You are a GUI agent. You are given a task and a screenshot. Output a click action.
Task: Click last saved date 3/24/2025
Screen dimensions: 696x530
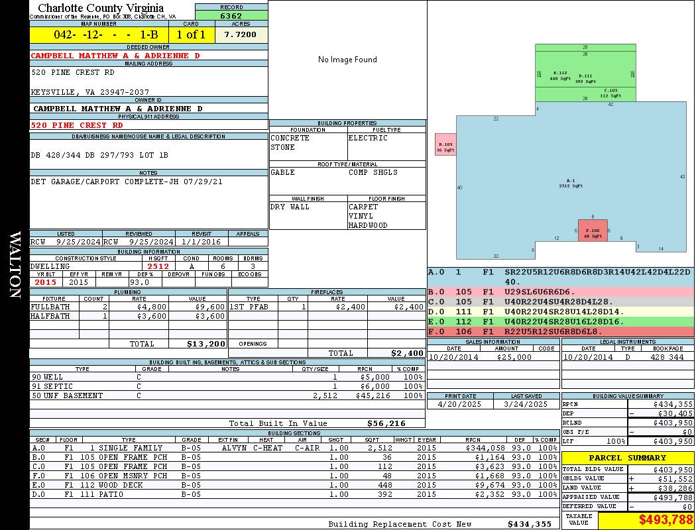(526, 405)
